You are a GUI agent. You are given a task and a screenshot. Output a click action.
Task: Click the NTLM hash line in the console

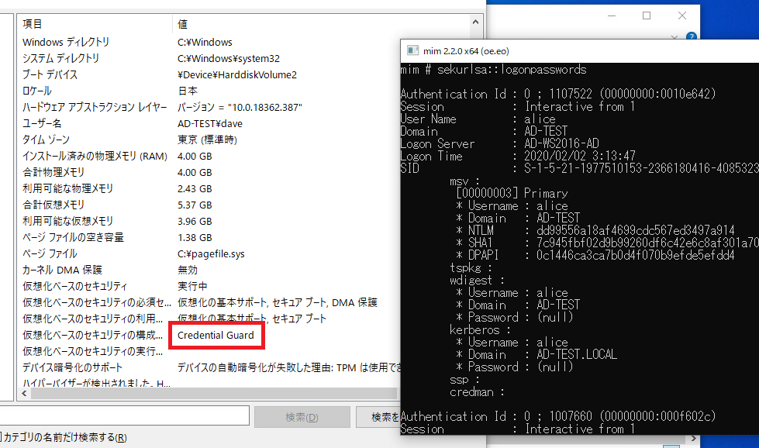(595, 231)
